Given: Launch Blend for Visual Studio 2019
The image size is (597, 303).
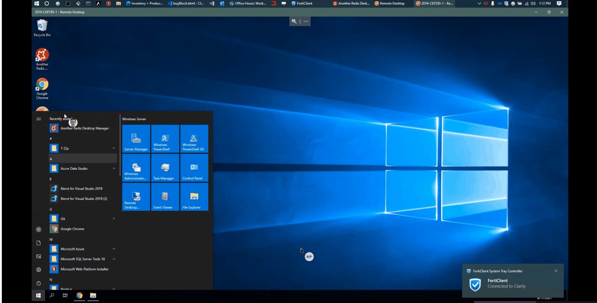Looking at the screenshot, I should [x=83, y=188].
